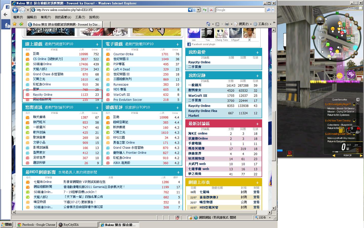Open Counter-Strike in 電子遊戲 list

[x=123, y=54]
